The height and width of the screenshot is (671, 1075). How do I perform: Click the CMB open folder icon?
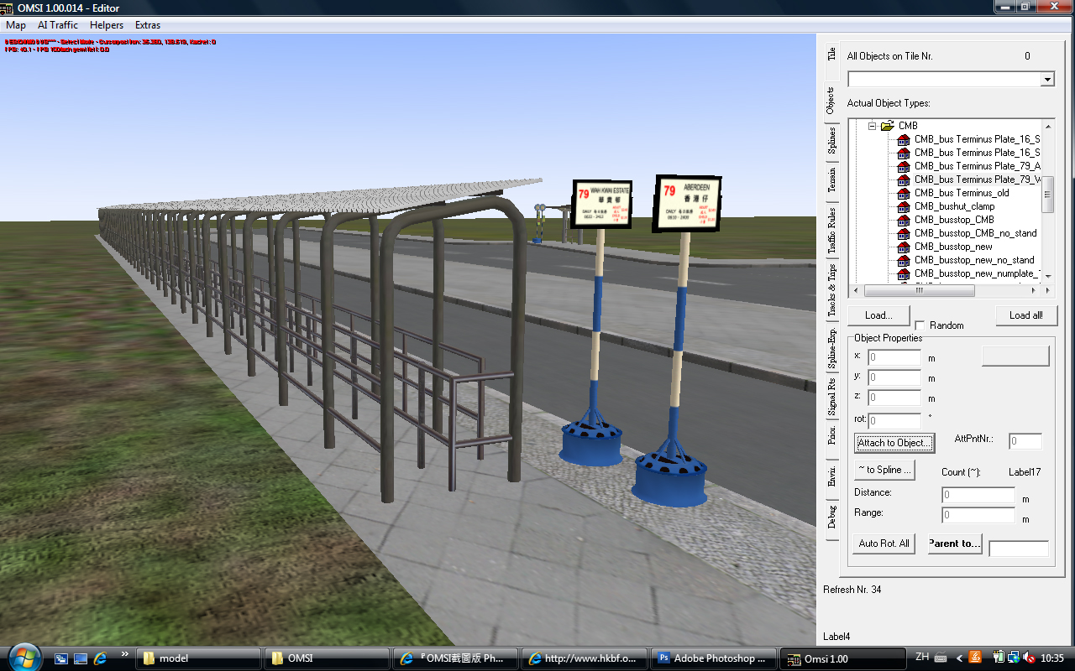(887, 126)
